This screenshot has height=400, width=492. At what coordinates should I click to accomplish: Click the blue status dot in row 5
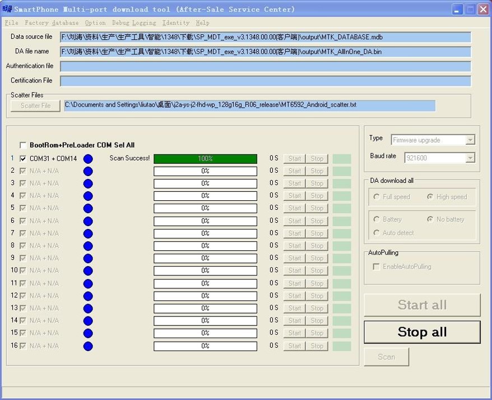88,208
